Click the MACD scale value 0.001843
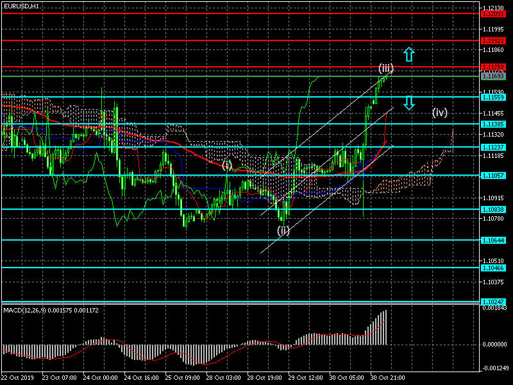The width and height of the screenshot is (513, 385). (x=494, y=308)
